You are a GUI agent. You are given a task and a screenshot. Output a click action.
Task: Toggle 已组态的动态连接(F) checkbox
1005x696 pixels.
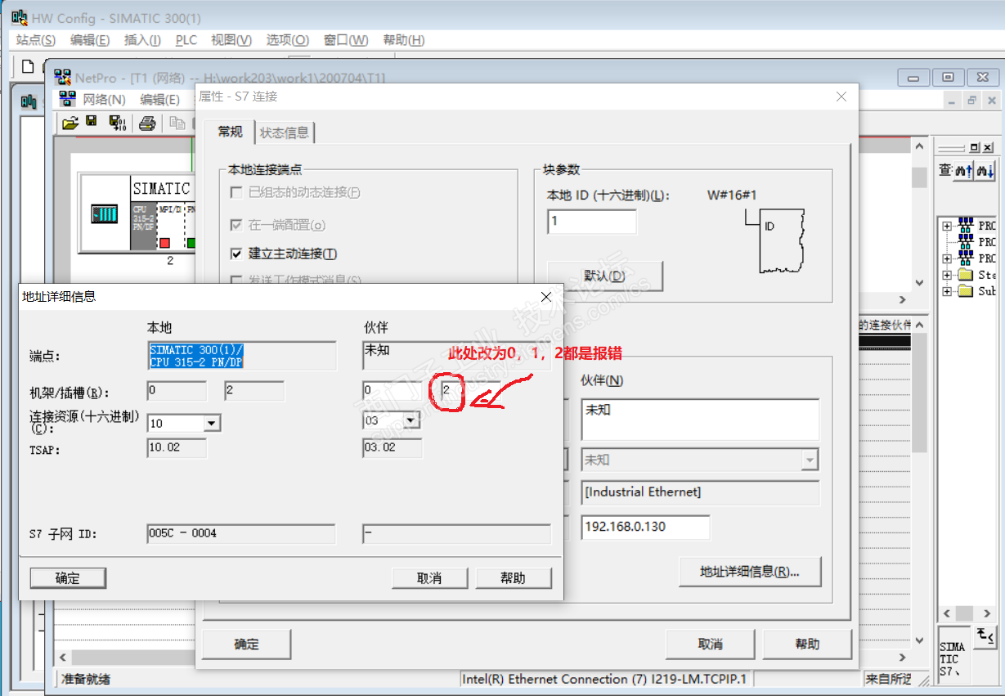[x=237, y=193]
